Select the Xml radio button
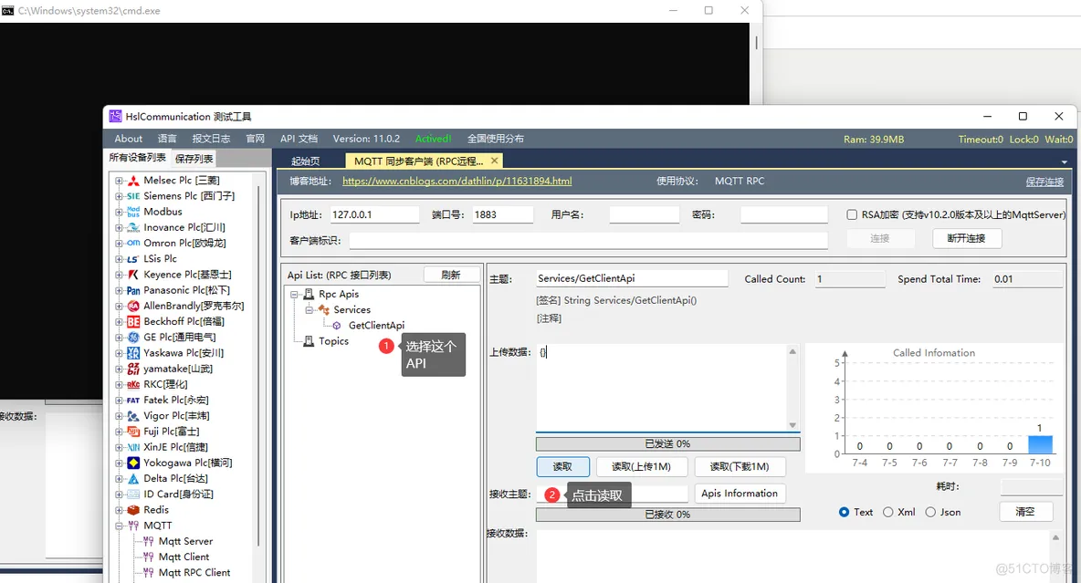The height and width of the screenshot is (583, 1081). [x=888, y=512]
